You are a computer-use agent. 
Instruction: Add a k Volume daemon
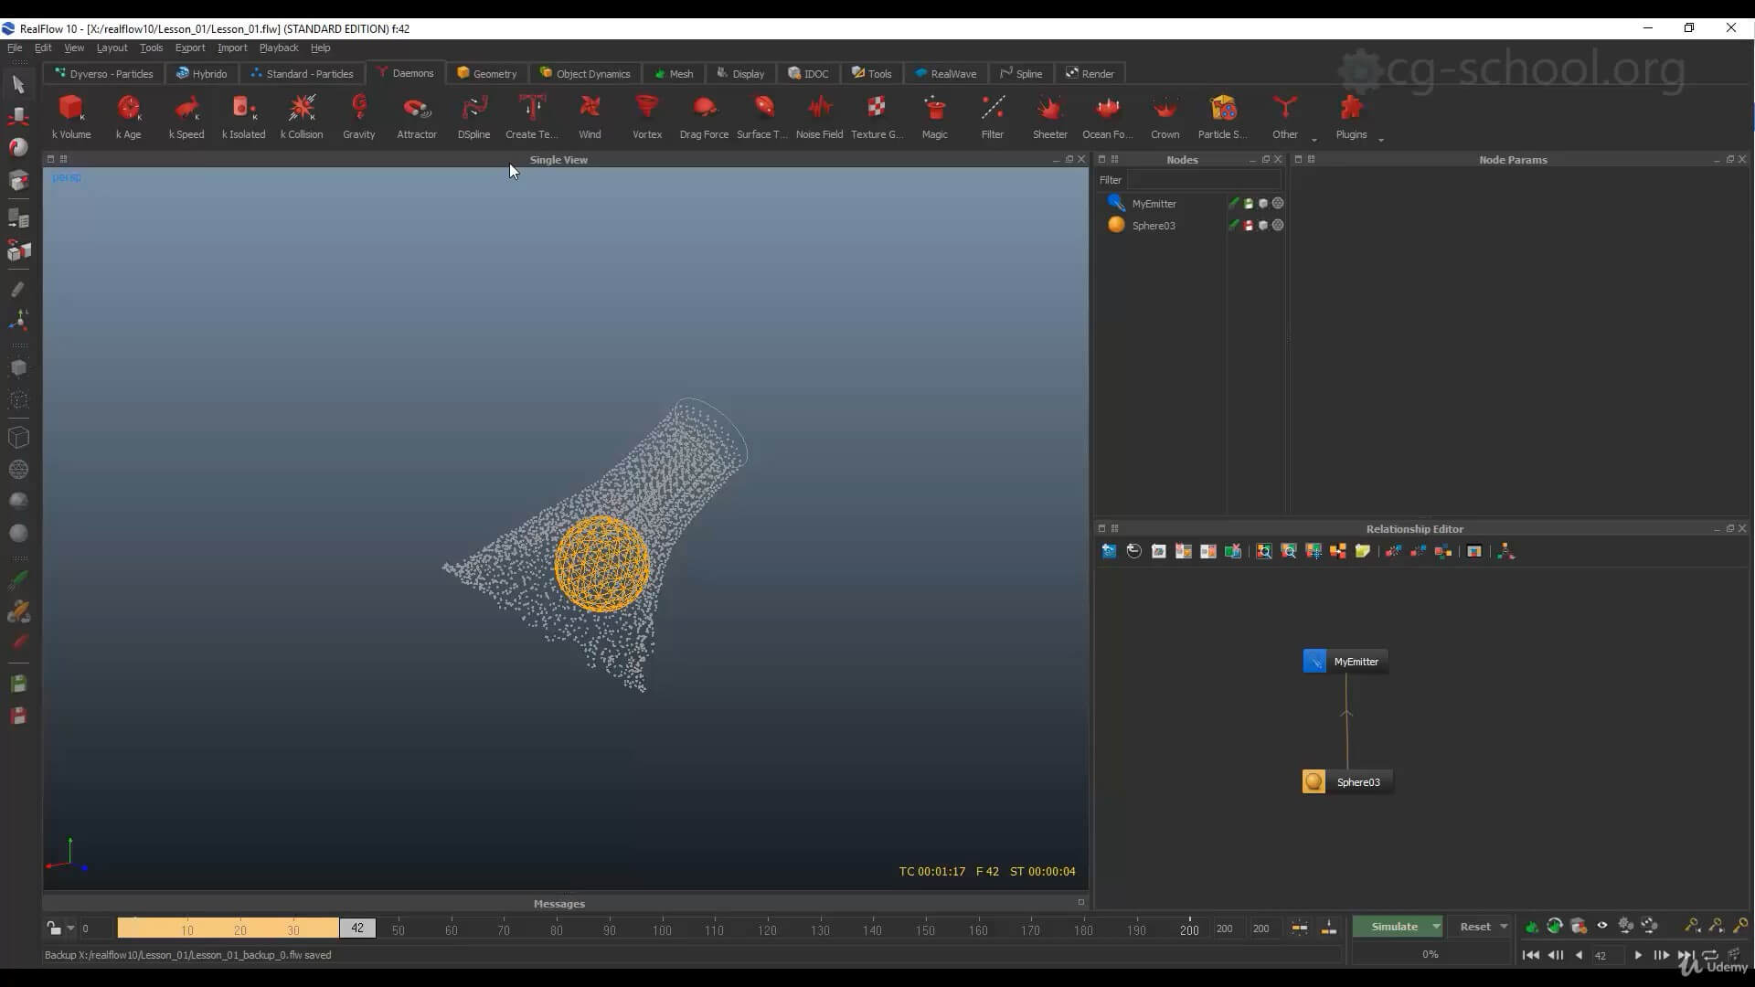pos(71,117)
